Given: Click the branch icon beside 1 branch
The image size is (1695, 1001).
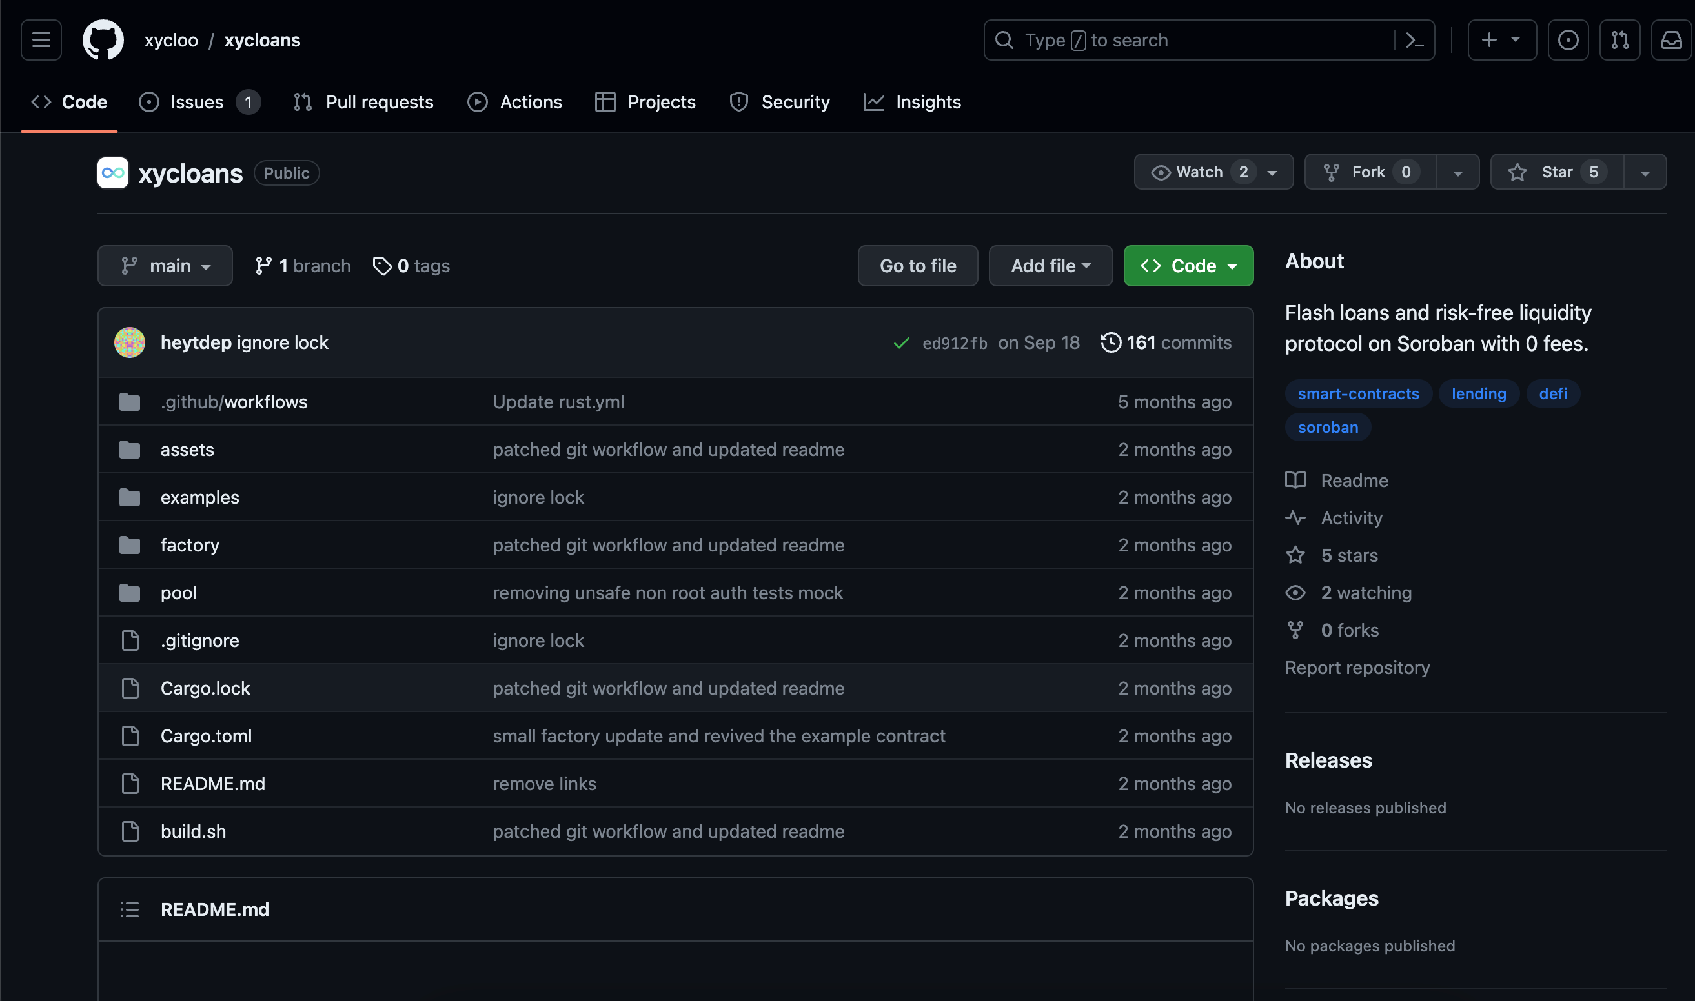Looking at the screenshot, I should coord(263,266).
